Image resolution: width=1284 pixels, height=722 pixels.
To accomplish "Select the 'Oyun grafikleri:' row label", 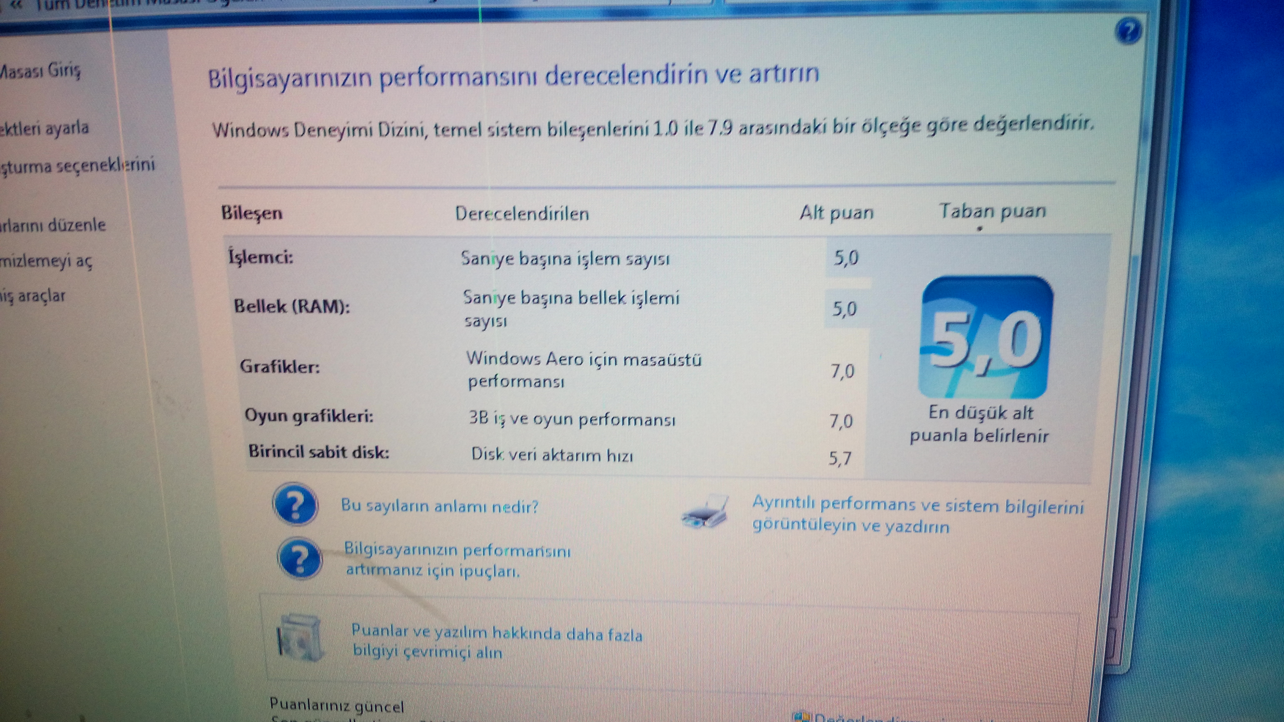I will 309,416.
